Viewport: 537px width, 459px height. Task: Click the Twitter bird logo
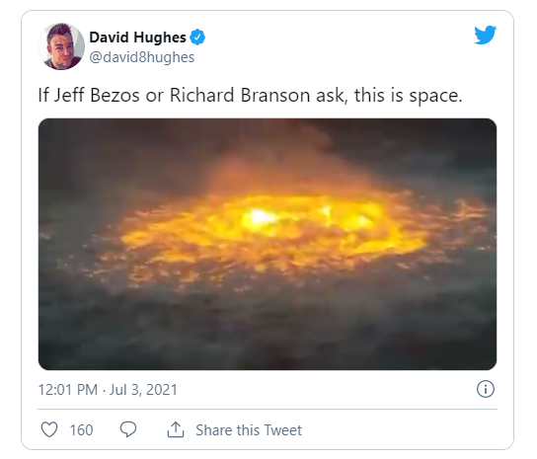click(x=485, y=35)
